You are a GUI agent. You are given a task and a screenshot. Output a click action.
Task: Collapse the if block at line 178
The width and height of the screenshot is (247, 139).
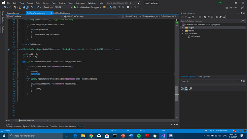18,67
